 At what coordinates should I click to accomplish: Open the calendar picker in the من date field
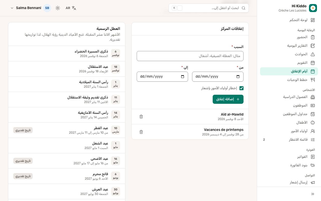[x=238, y=77]
